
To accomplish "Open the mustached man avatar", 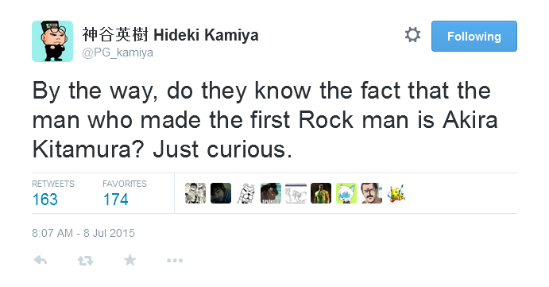I will pos(372,193).
